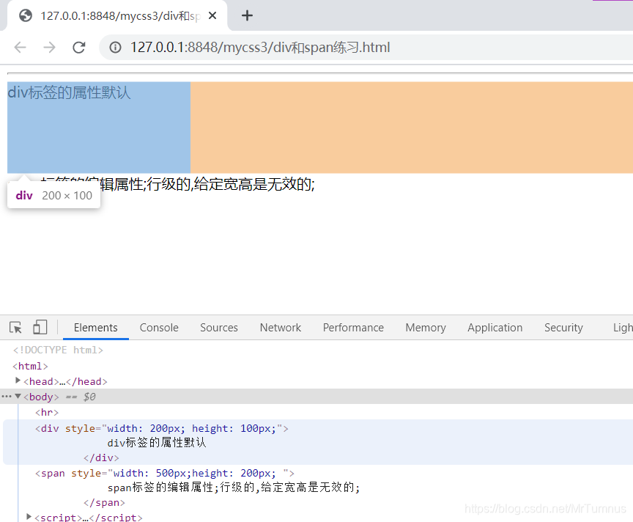Open the Application tab
Image resolution: width=633 pixels, height=522 pixels.
[495, 328]
